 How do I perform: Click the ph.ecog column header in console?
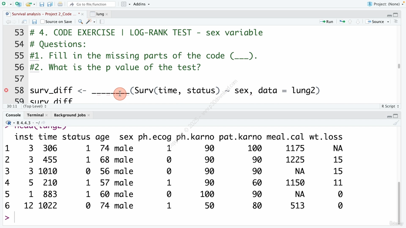[x=154, y=137]
